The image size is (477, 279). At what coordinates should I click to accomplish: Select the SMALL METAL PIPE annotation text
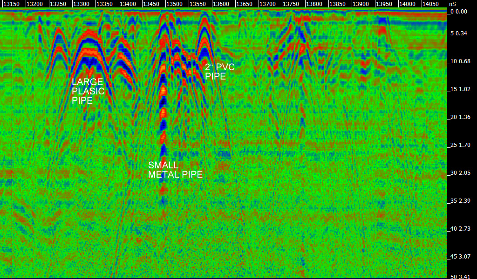coord(175,170)
